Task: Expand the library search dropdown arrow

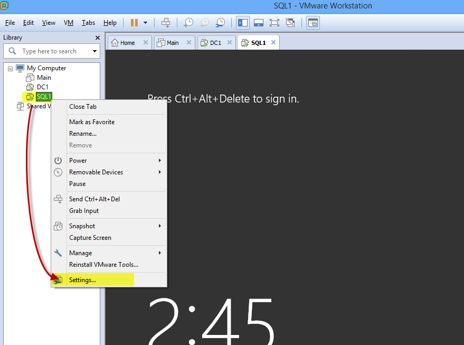Action: coord(94,51)
